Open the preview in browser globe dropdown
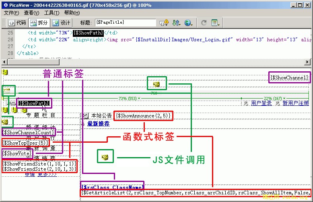 pyautogui.click(x=188, y=23)
